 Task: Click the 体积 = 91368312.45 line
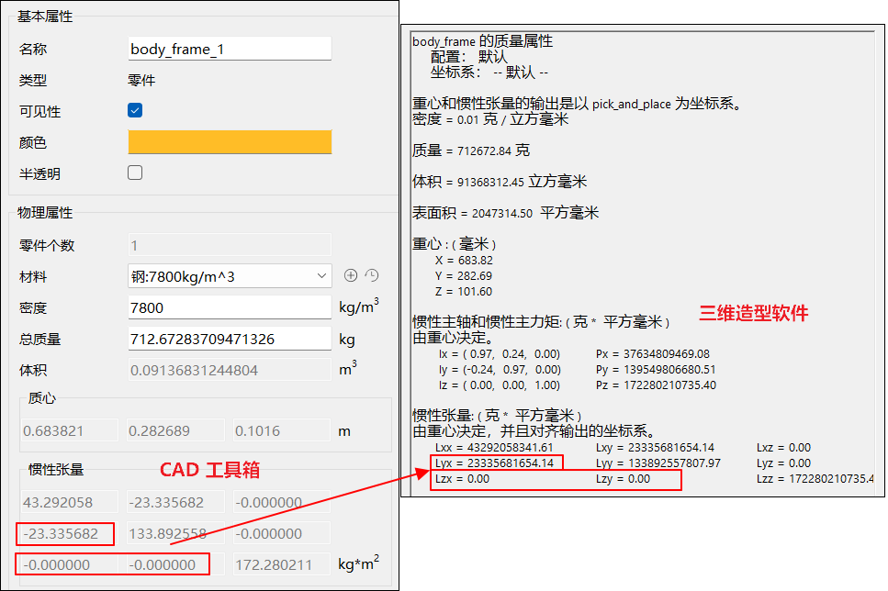coord(500,182)
